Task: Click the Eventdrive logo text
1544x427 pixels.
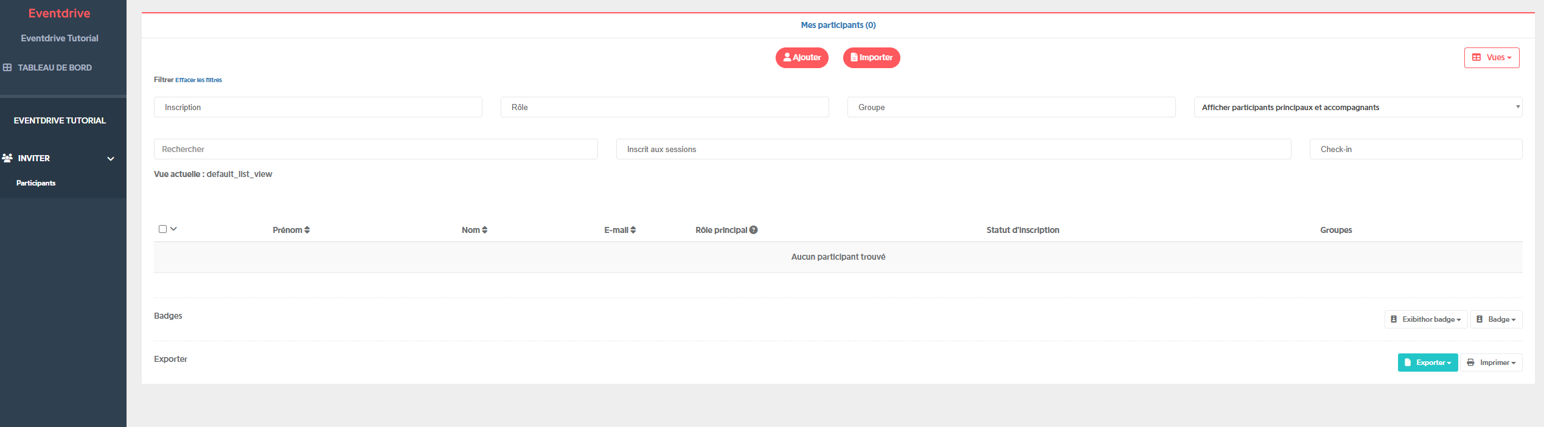Action: [x=59, y=13]
